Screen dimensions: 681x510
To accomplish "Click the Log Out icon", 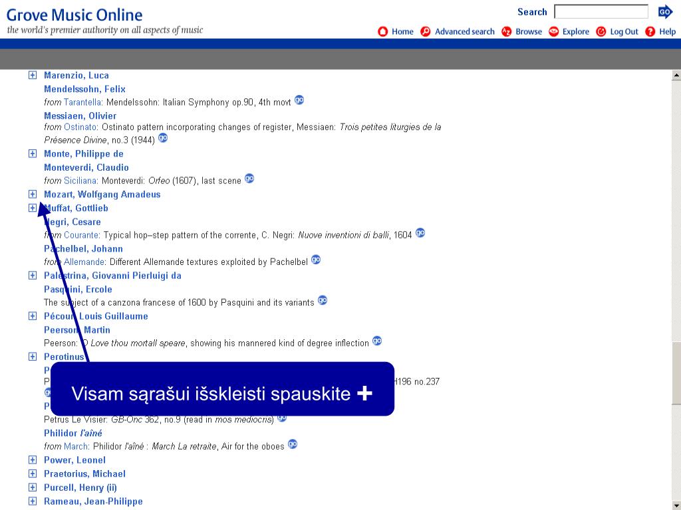I will point(601,32).
